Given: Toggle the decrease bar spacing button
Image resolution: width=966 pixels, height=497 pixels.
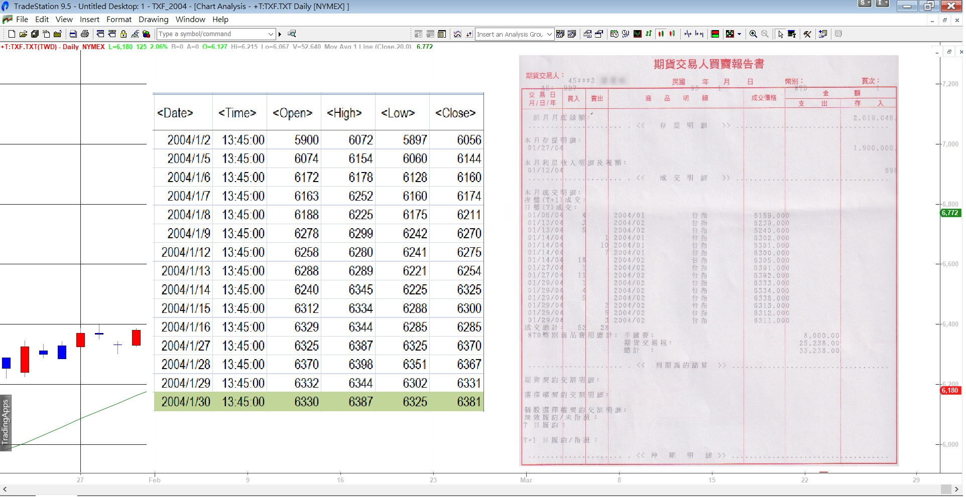Looking at the screenshot, I should click(699, 34).
